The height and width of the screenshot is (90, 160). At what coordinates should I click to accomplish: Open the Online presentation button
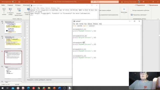pyautogui.click(x=19, y=12)
